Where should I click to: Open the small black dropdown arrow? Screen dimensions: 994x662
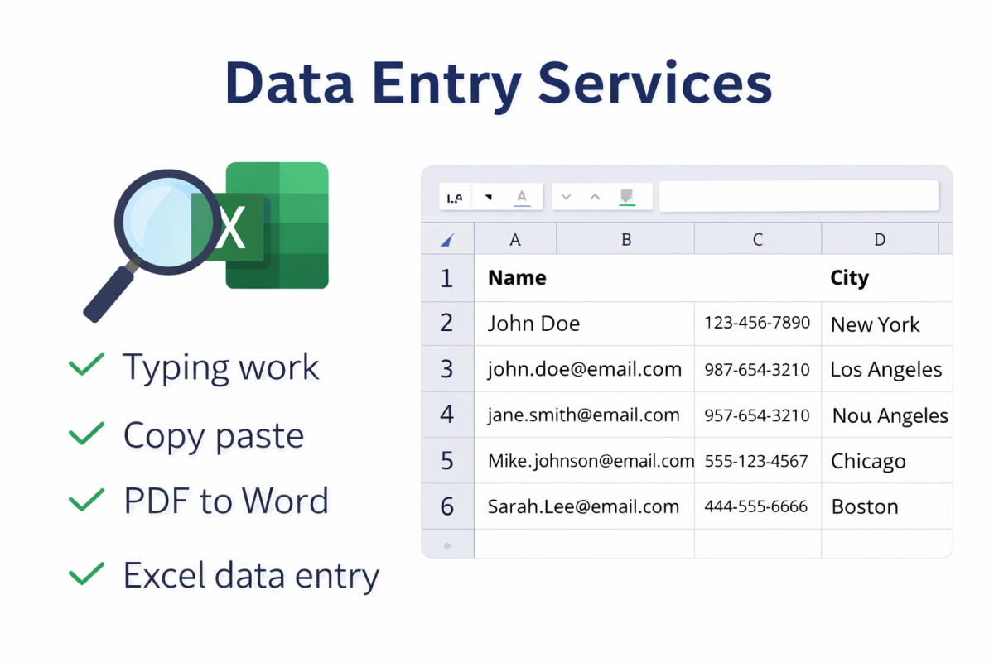point(488,197)
